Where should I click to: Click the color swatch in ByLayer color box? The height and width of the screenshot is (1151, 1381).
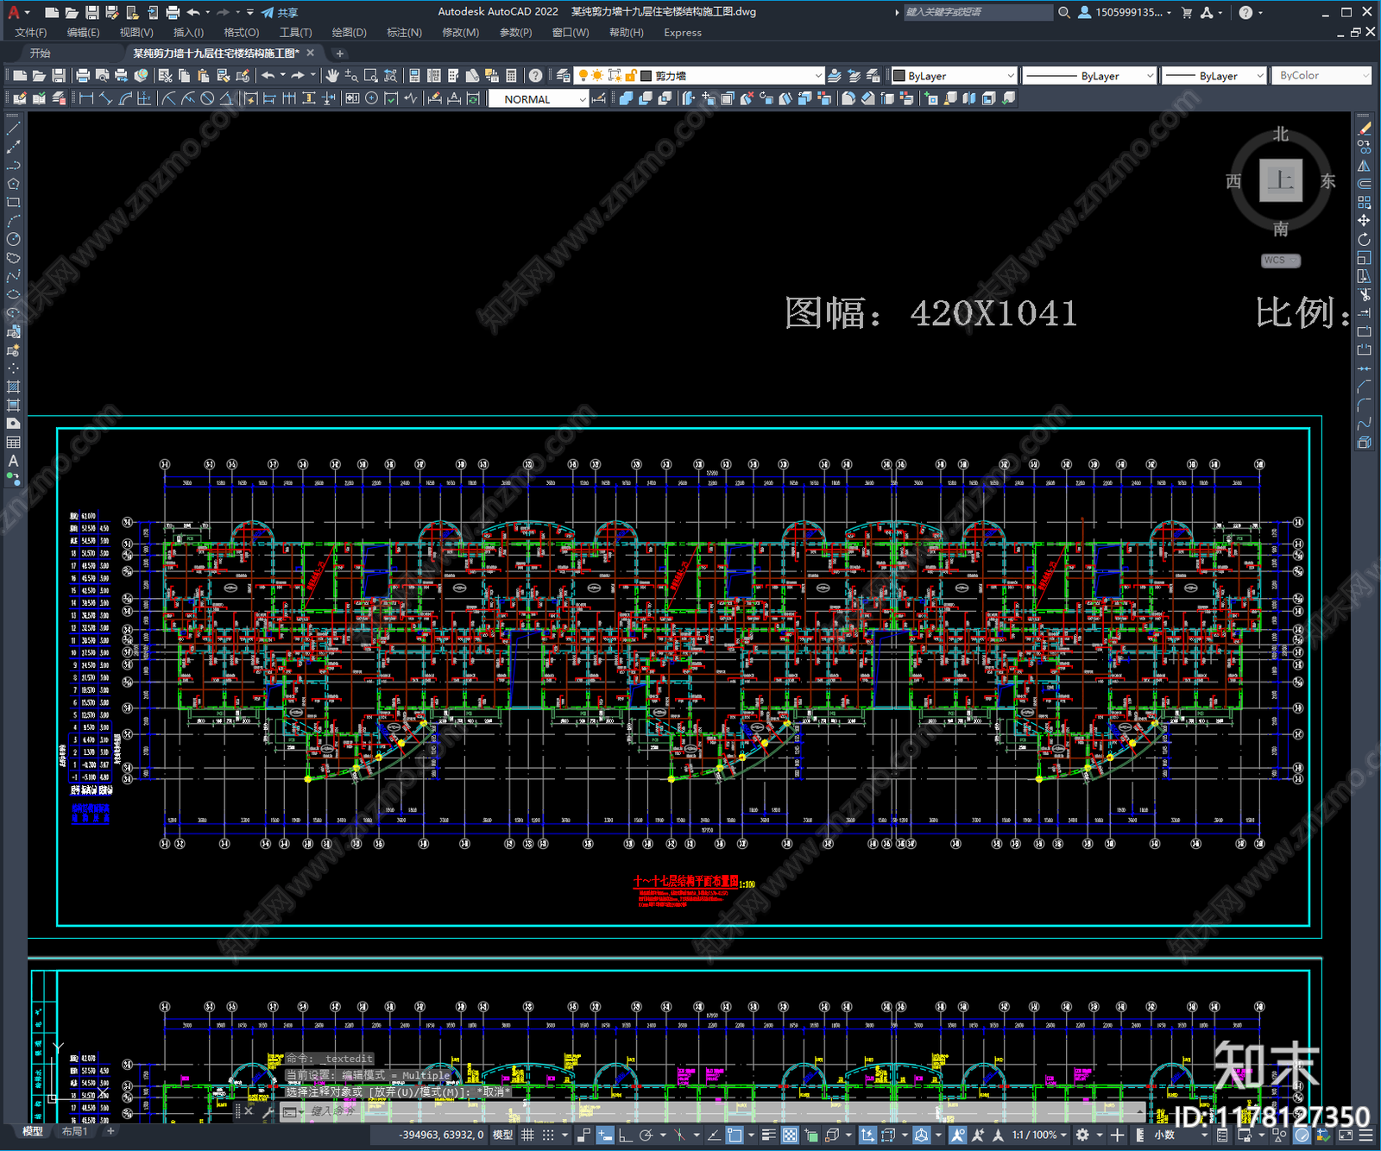pos(899,76)
